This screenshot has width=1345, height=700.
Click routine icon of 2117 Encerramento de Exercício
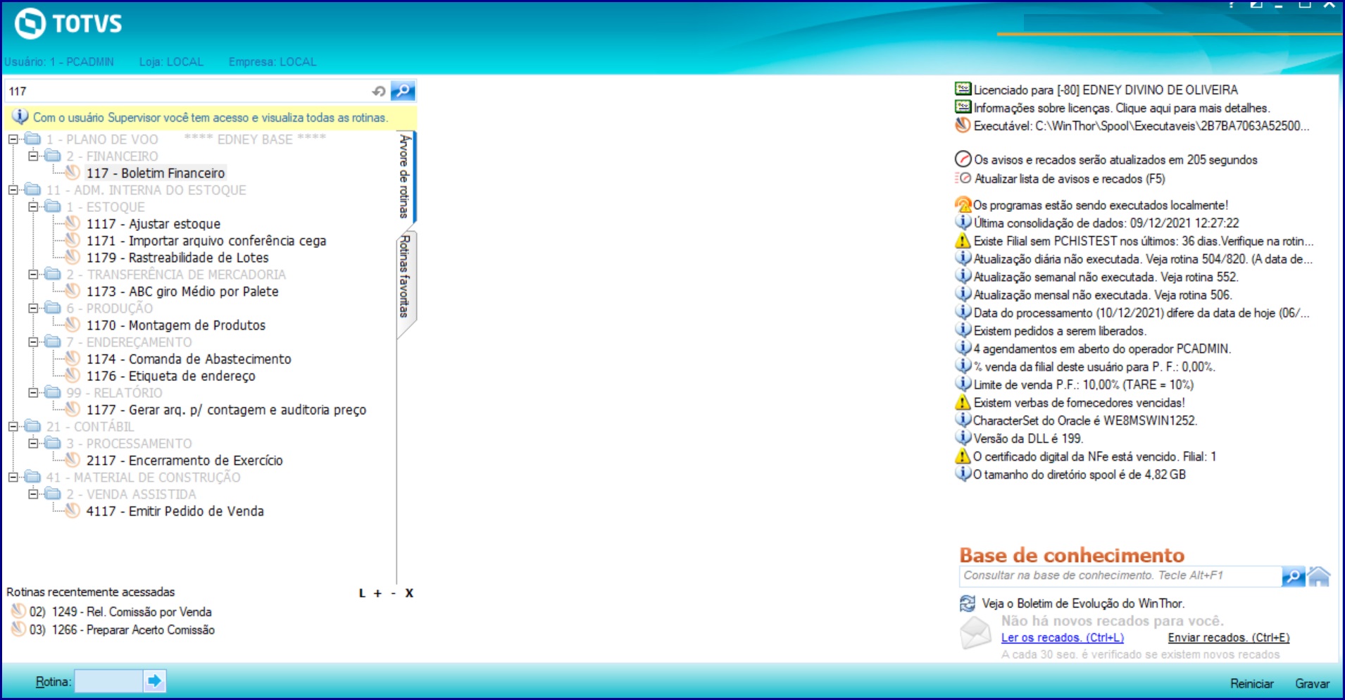coord(73,460)
